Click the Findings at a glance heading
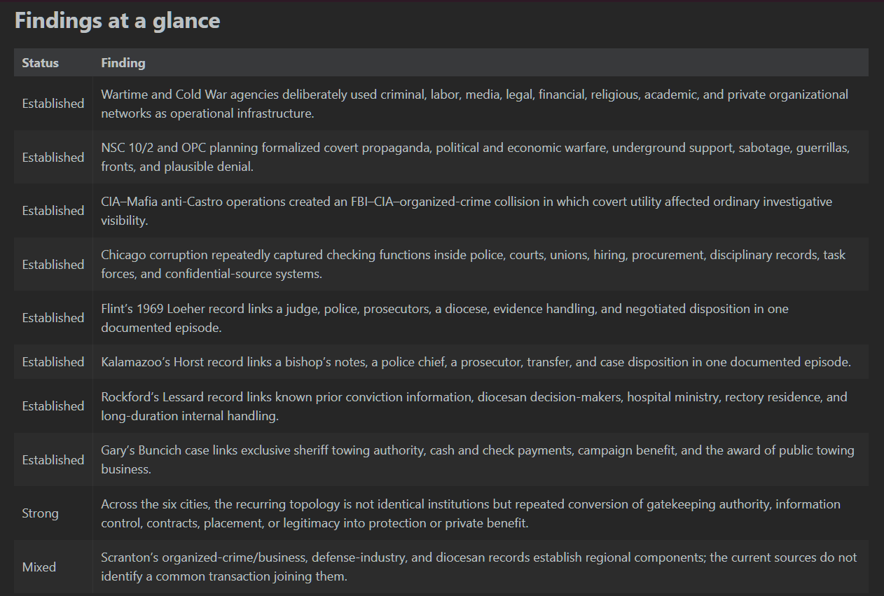The image size is (884, 596). click(x=117, y=21)
